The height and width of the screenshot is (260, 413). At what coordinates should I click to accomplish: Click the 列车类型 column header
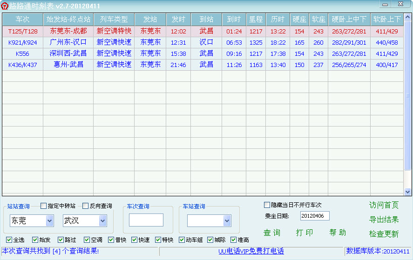click(114, 19)
